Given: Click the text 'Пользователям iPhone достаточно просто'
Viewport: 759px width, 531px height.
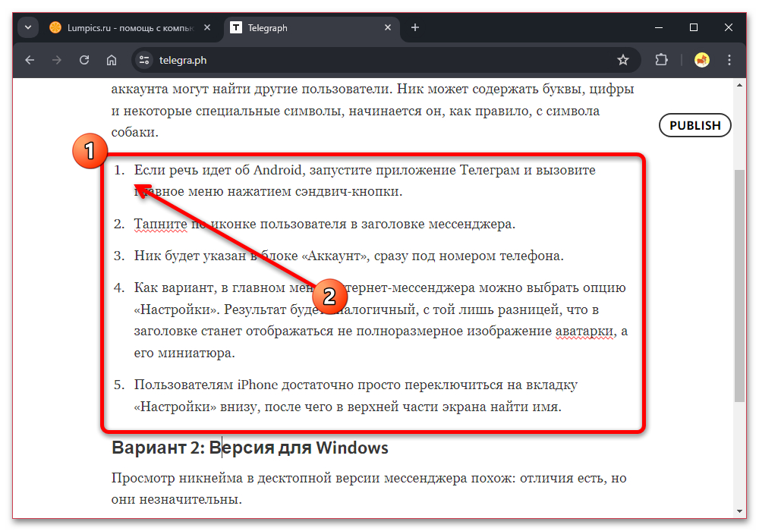Looking at the screenshot, I should coord(267,385).
